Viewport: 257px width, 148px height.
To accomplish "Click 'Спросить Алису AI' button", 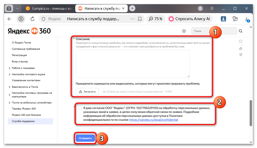I will tap(190, 19).
